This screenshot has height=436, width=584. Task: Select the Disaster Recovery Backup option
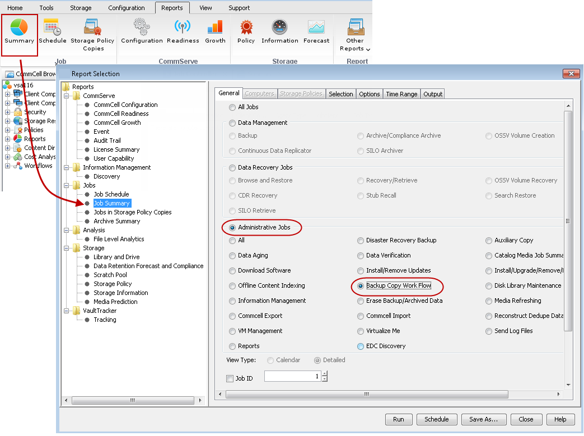361,241
